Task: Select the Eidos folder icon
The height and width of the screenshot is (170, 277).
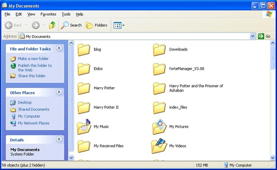Action: [84, 69]
